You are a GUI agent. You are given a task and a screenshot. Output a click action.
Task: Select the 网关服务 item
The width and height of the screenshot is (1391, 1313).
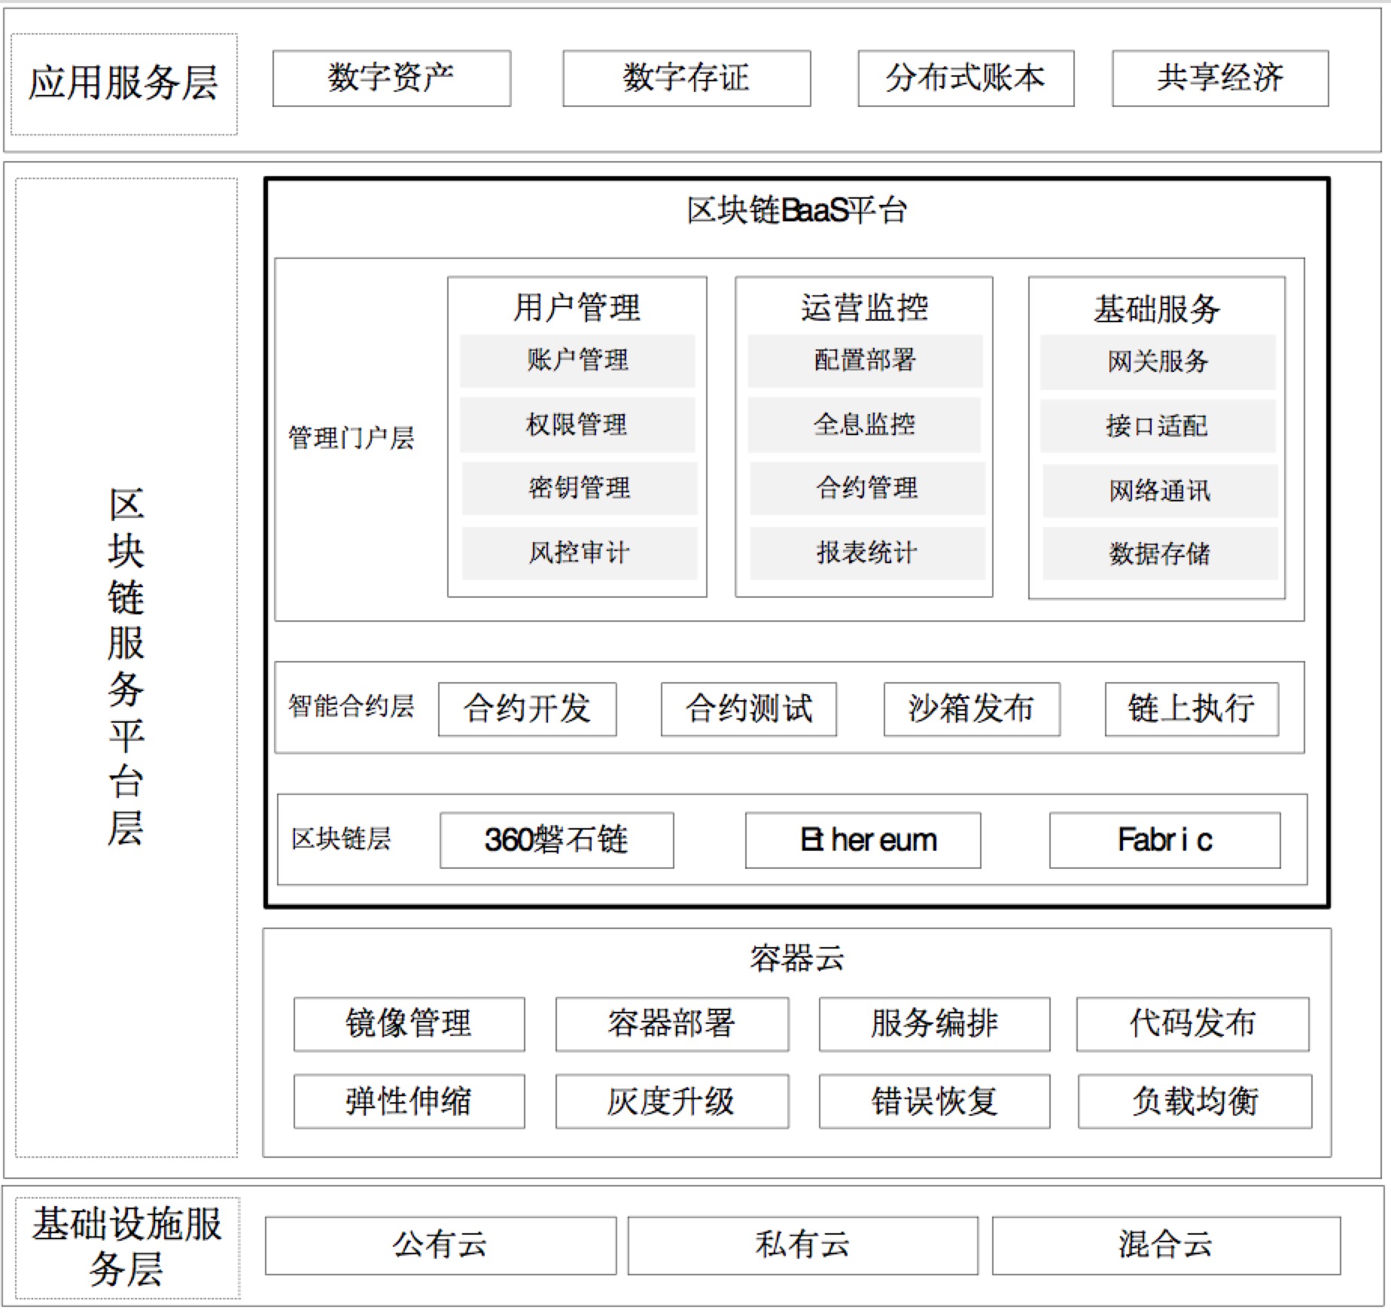[1158, 362]
